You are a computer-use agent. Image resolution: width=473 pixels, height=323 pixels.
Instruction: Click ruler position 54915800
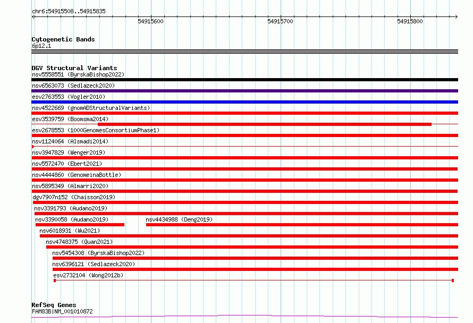pyautogui.click(x=410, y=21)
